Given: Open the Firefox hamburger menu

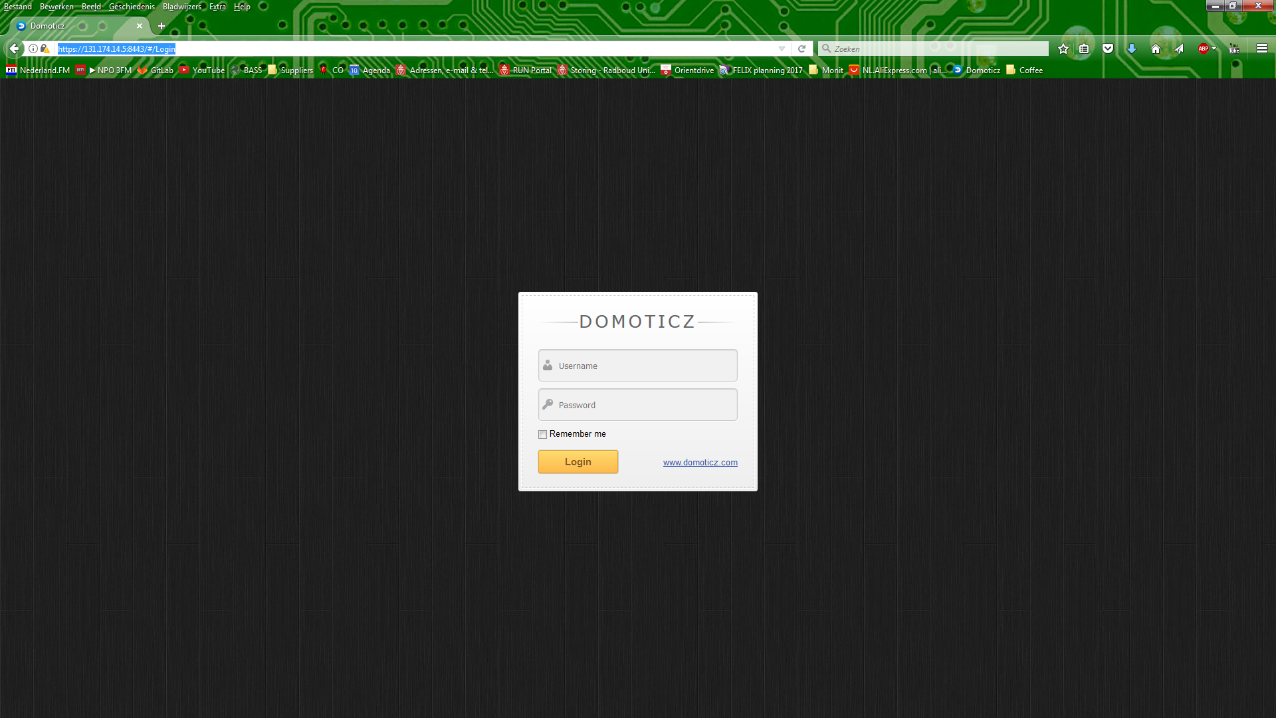Looking at the screenshot, I should 1262,49.
